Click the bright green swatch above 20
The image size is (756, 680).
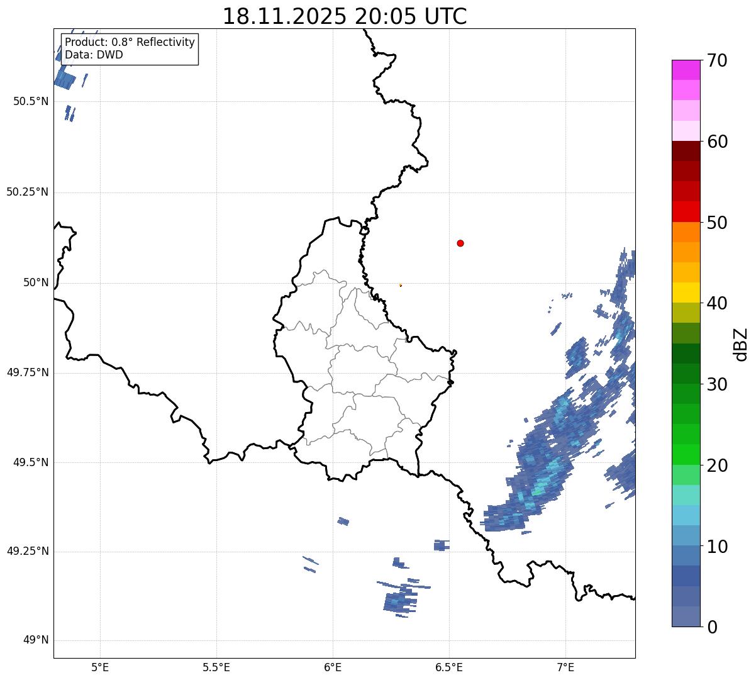[x=686, y=454]
